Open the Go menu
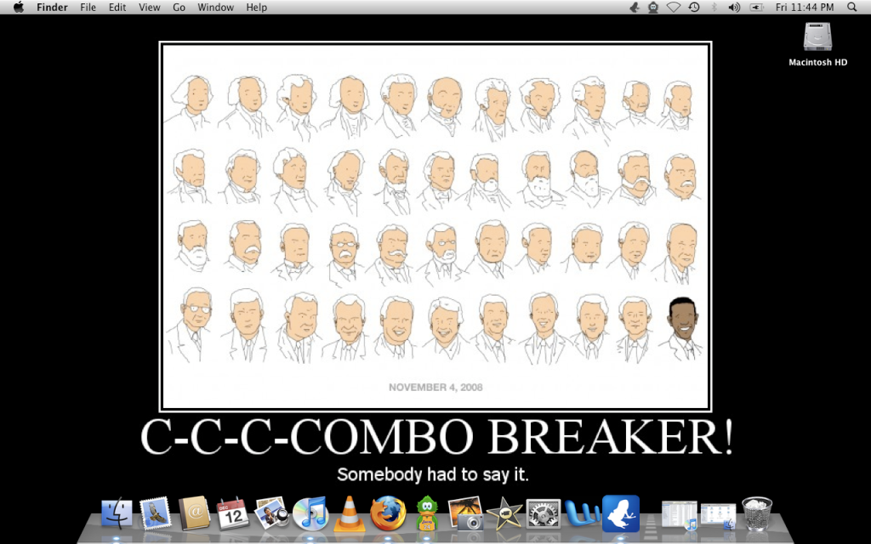 click(179, 7)
